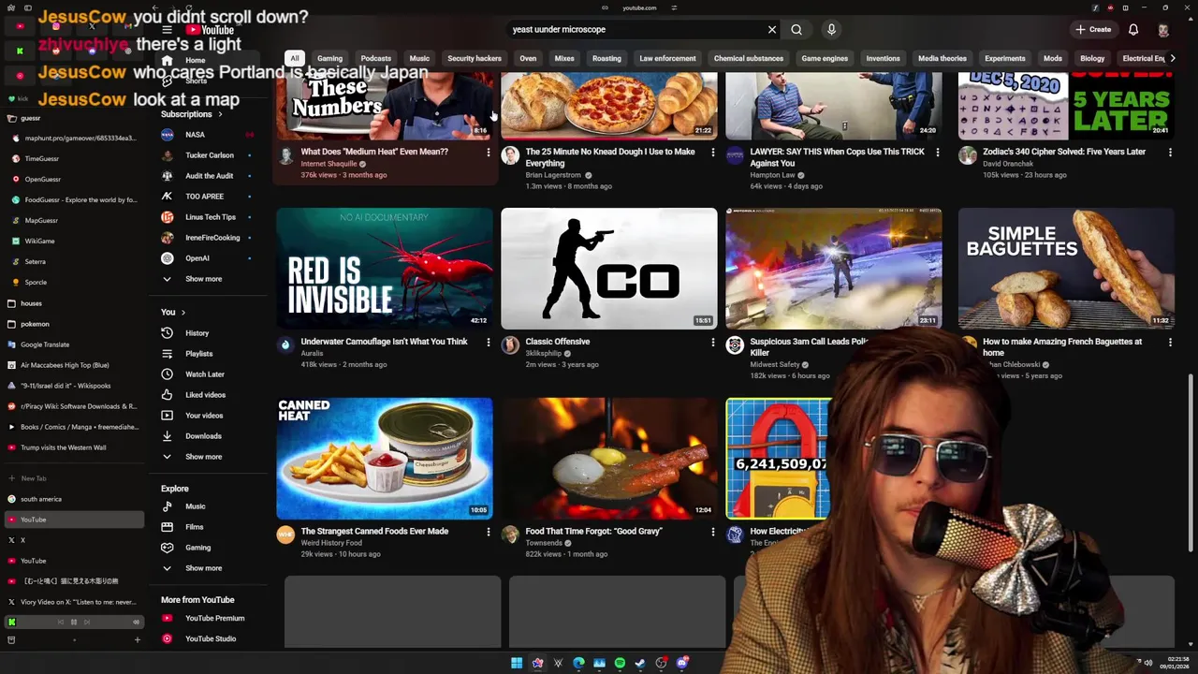Open the 'Red Is Invisible' shrimp thumbnail

(x=384, y=269)
